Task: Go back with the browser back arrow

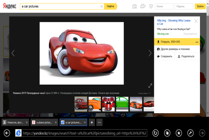Action: tap(7, 133)
